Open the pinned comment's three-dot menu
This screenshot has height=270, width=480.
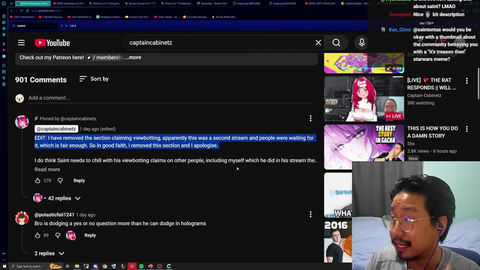pos(310,118)
